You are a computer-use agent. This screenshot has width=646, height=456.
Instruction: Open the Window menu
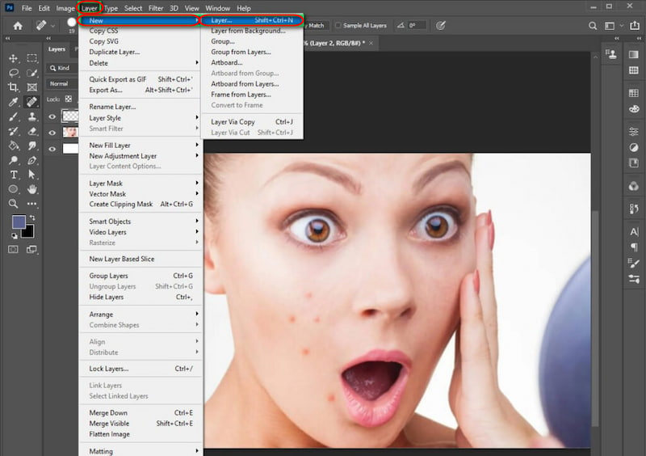217,8
